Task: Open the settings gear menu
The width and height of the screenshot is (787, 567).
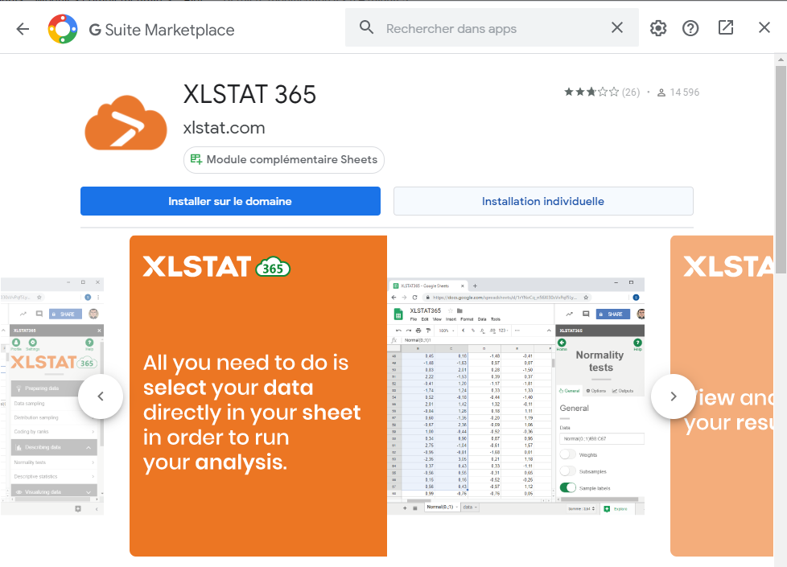Action: click(658, 28)
